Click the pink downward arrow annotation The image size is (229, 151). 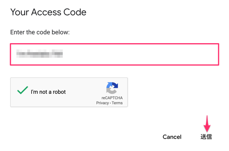pos(207,123)
